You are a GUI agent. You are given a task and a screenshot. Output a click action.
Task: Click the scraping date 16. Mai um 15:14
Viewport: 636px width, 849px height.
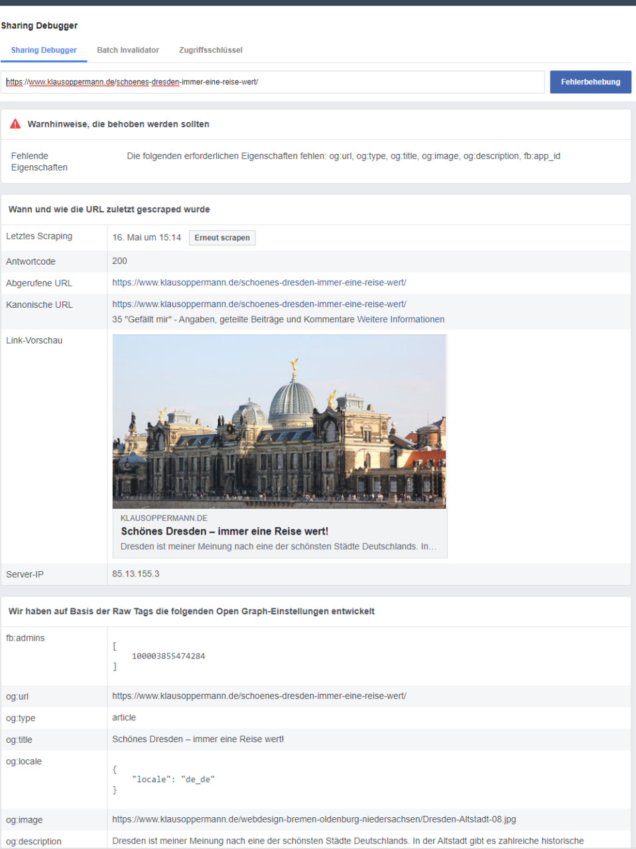tap(147, 237)
